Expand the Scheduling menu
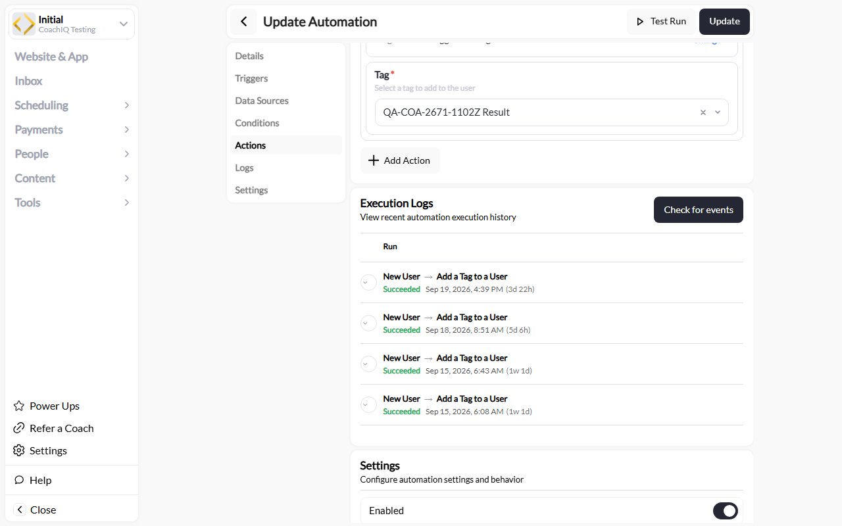 point(127,105)
